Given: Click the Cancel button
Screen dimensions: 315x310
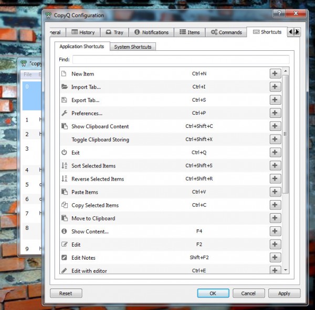Looking at the screenshot, I should click(x=248, y=293).
